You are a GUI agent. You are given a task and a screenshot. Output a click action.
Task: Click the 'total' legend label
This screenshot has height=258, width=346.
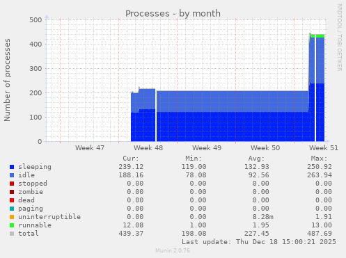(29, 234)
